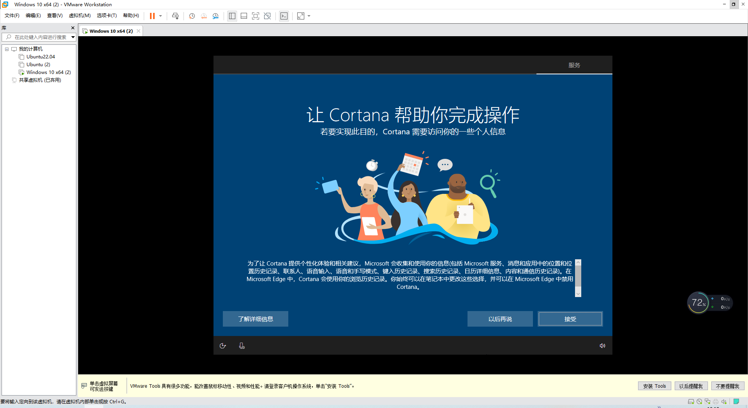Click the stretch guest display icon

301,16
